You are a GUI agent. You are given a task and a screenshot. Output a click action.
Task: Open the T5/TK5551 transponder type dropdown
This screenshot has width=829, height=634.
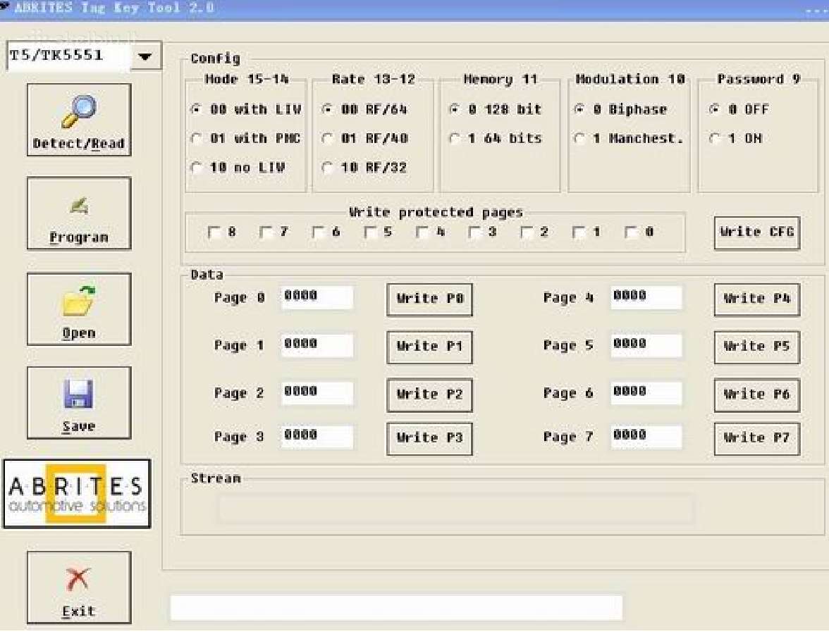145,56
